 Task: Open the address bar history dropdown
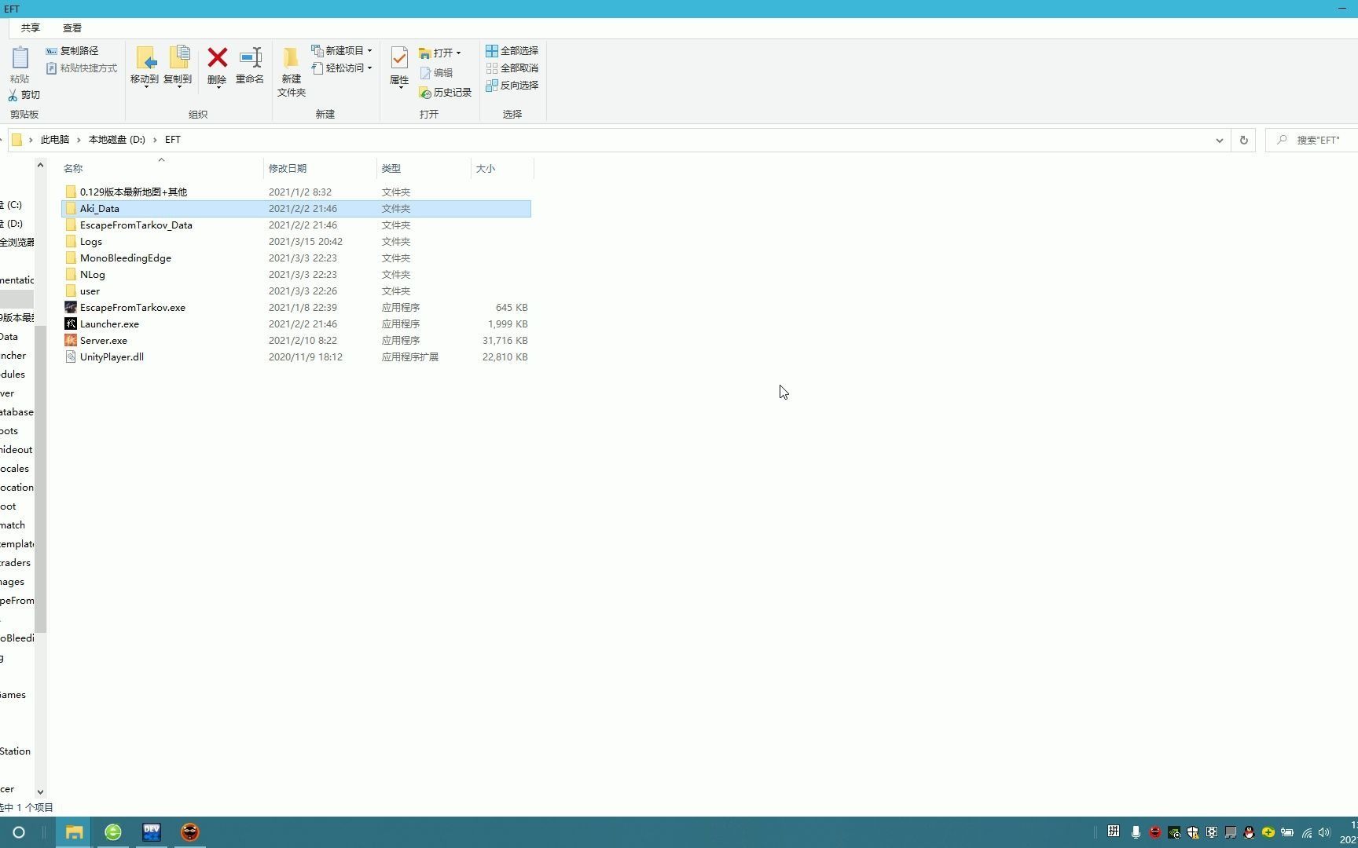[x=1220, y=141]
